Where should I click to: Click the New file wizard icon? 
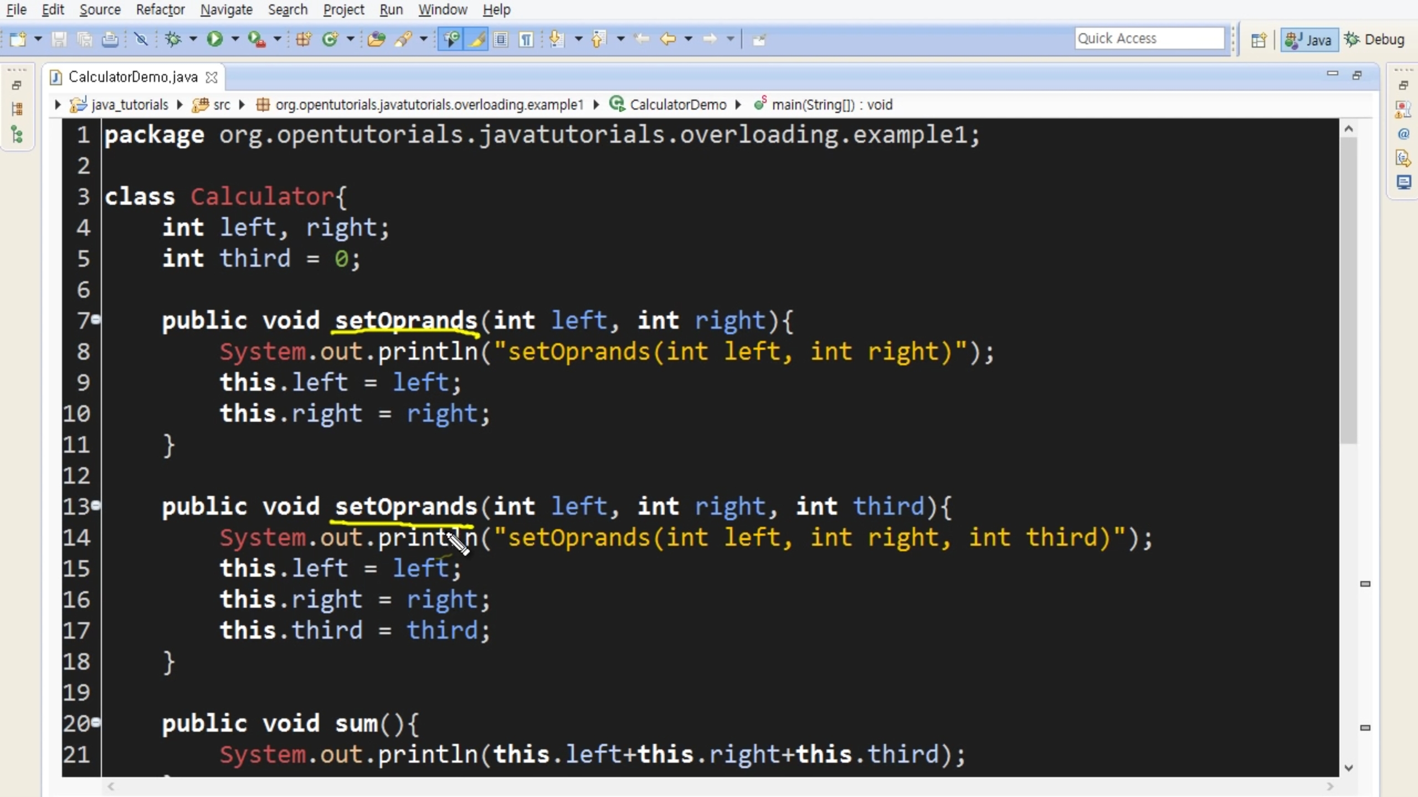pyautogui.click(x=18, y=39)
